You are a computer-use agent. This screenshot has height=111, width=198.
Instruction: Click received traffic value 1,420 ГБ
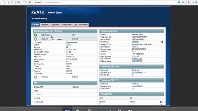69,71
